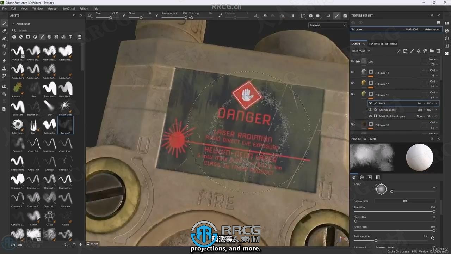Open the Viewport menu

coord(53,8)
